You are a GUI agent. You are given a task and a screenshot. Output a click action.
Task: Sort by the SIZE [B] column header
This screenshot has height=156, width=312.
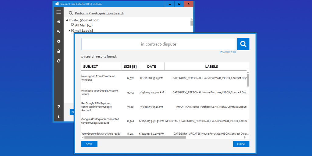click(130, 66)
